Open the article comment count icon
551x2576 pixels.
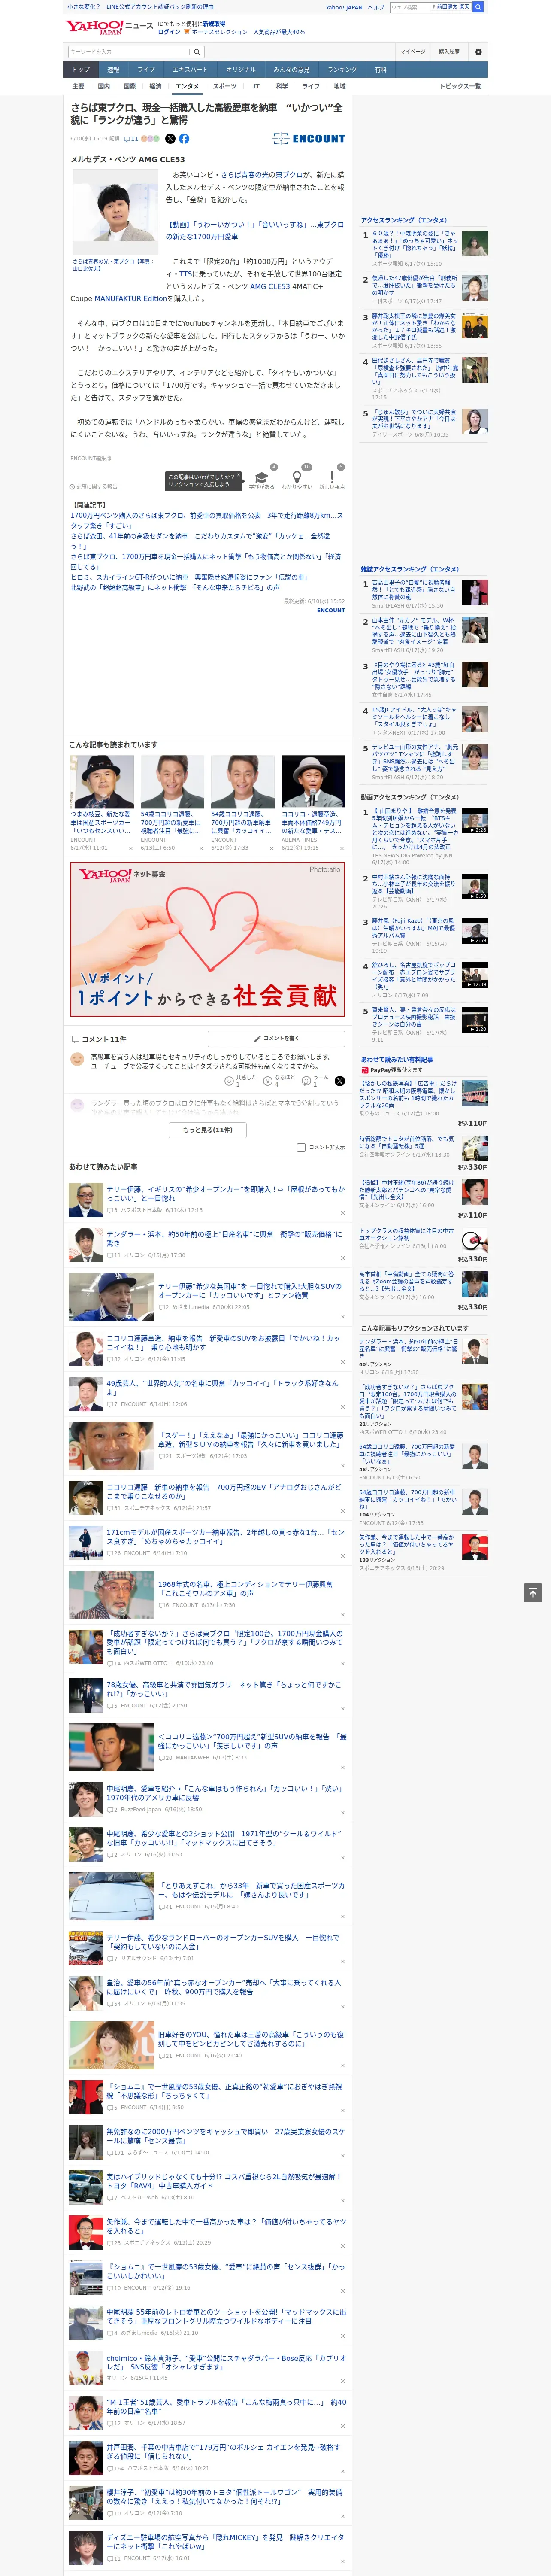131,139
